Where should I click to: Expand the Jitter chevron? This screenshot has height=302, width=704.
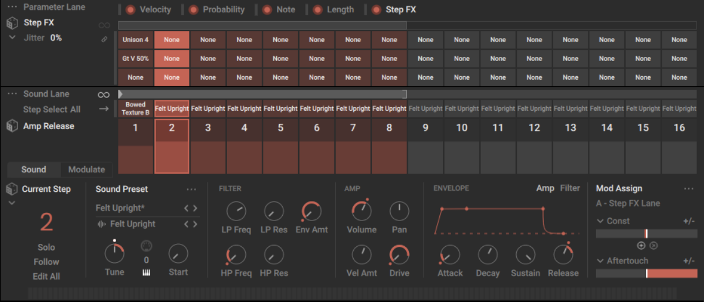coord(12,38)
